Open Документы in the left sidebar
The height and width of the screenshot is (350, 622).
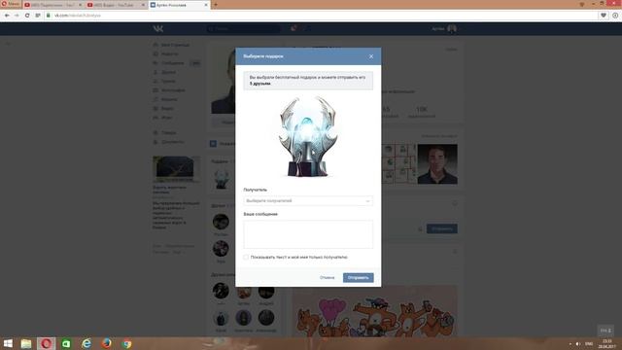168,142
